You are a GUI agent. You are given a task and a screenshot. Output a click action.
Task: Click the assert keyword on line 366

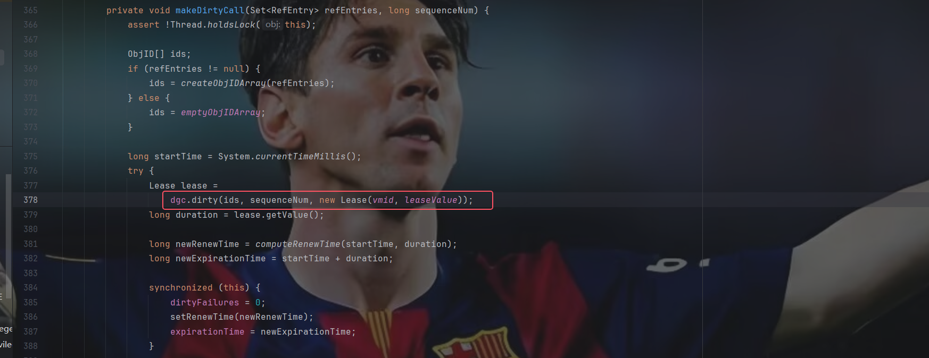click(x=144, y=25)
